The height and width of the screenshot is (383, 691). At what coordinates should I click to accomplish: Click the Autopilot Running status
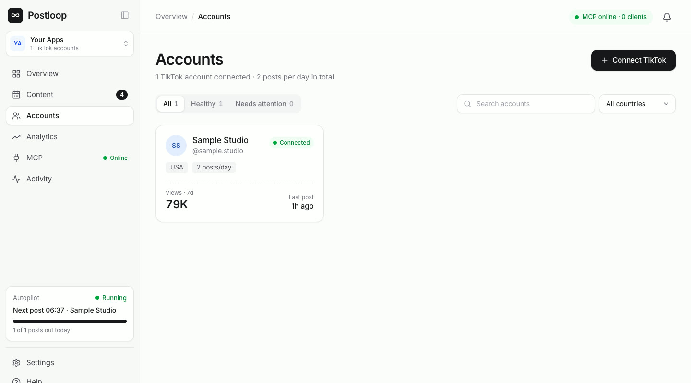[111, 298]
